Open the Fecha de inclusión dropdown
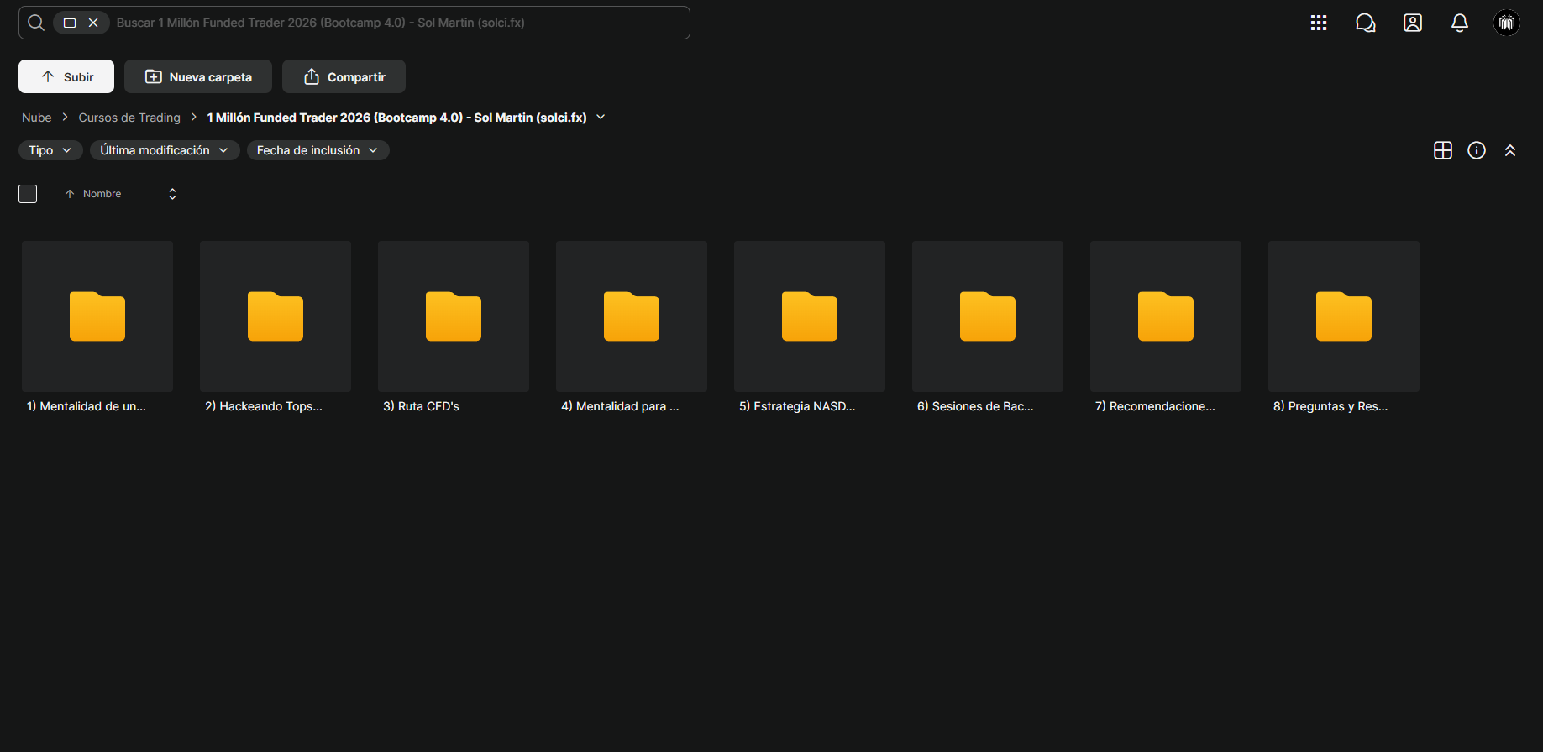 coord(318,150)
